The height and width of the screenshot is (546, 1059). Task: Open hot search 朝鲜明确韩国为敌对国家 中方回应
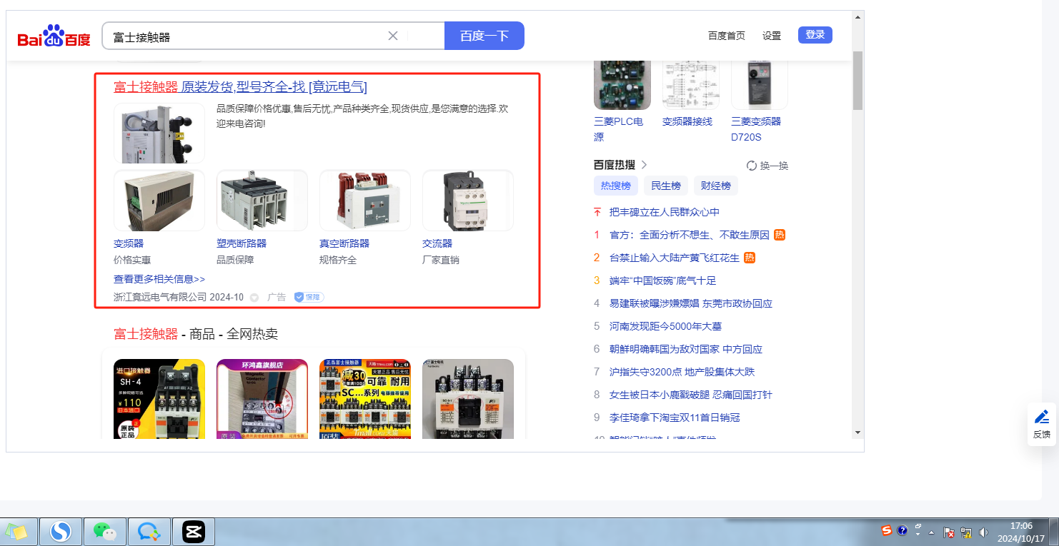click(x=686, y=349)
